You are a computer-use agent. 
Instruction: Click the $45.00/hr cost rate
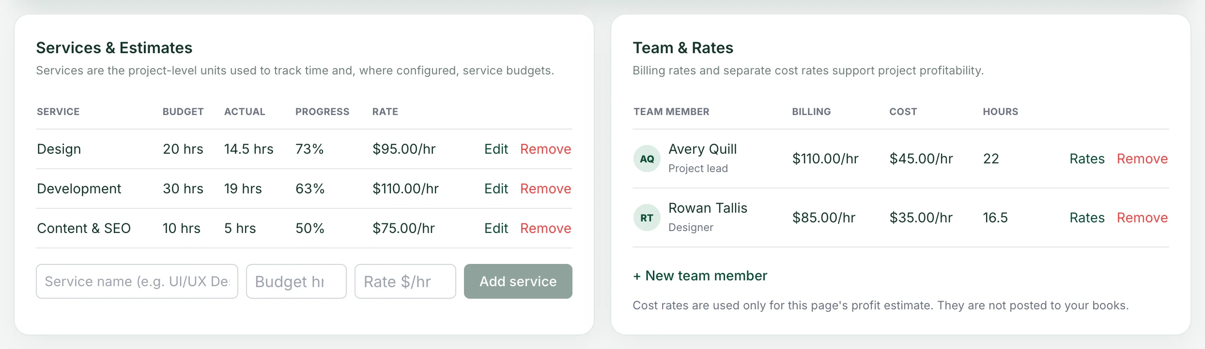(x=921, y=159)
